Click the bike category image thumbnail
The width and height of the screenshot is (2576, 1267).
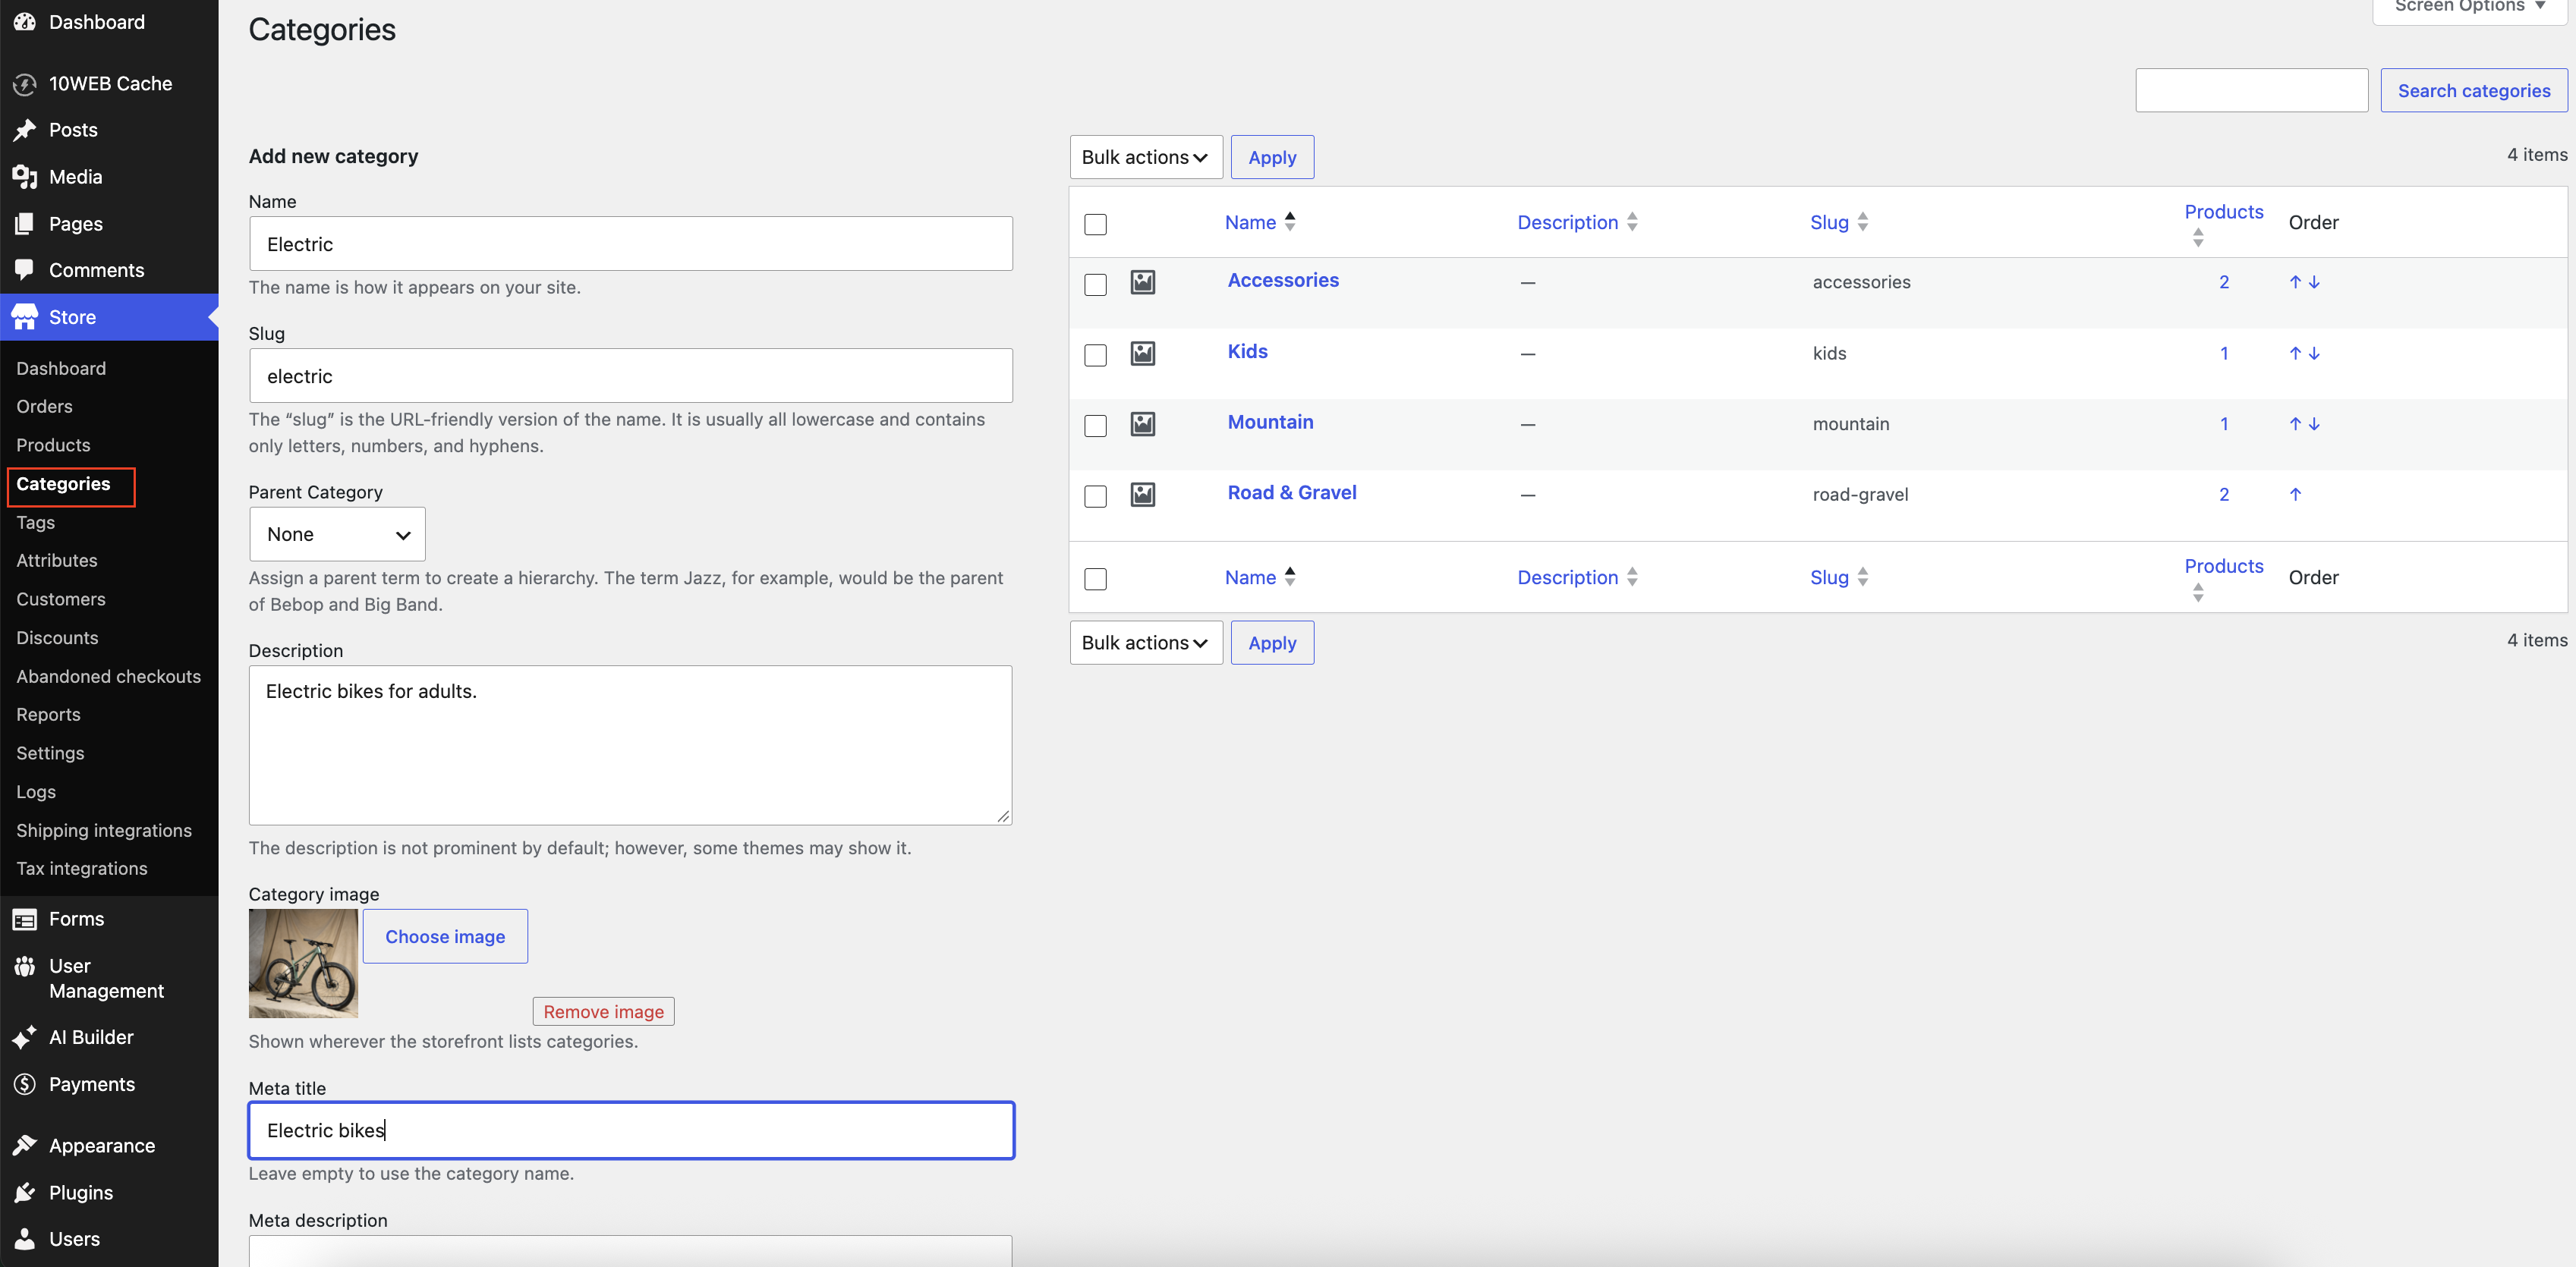303,964
